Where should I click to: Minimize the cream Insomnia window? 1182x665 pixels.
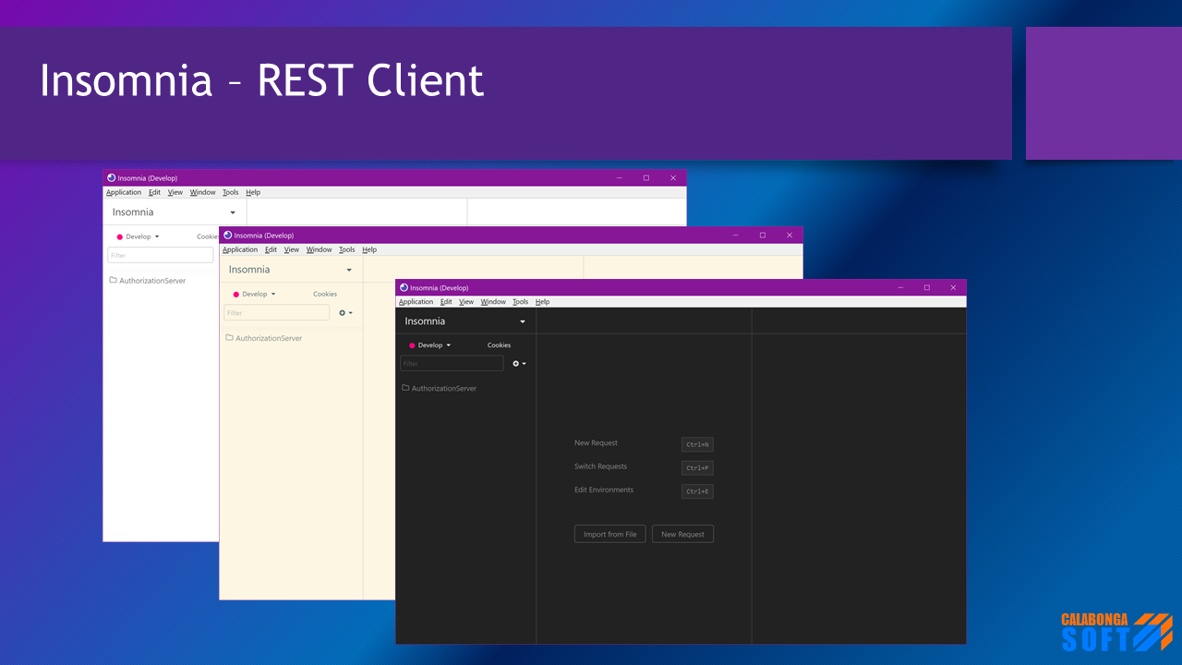[x=736, y=235]
